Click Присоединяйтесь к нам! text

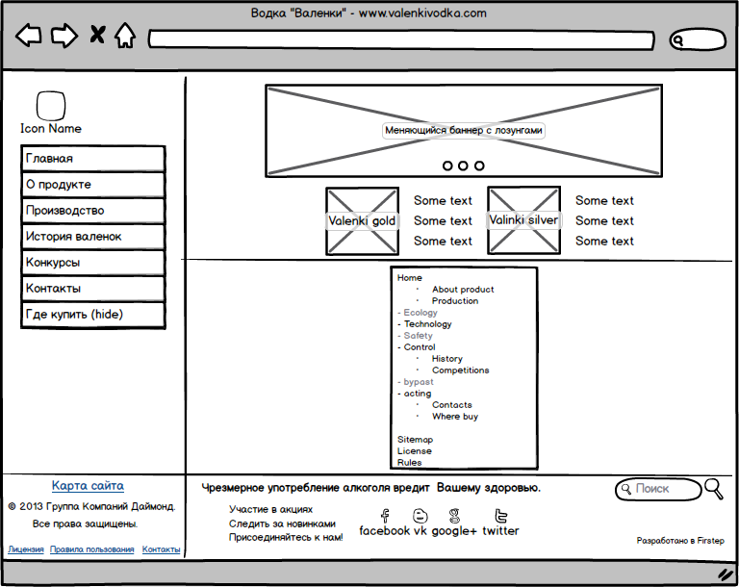pos(286,538)
